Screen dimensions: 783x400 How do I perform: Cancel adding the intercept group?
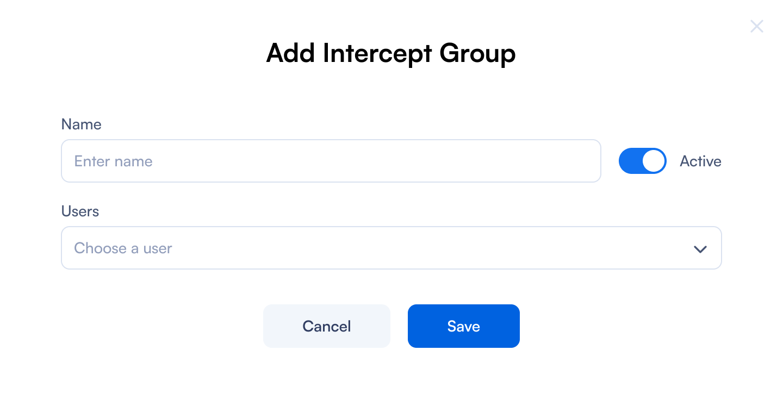(326, 326)
